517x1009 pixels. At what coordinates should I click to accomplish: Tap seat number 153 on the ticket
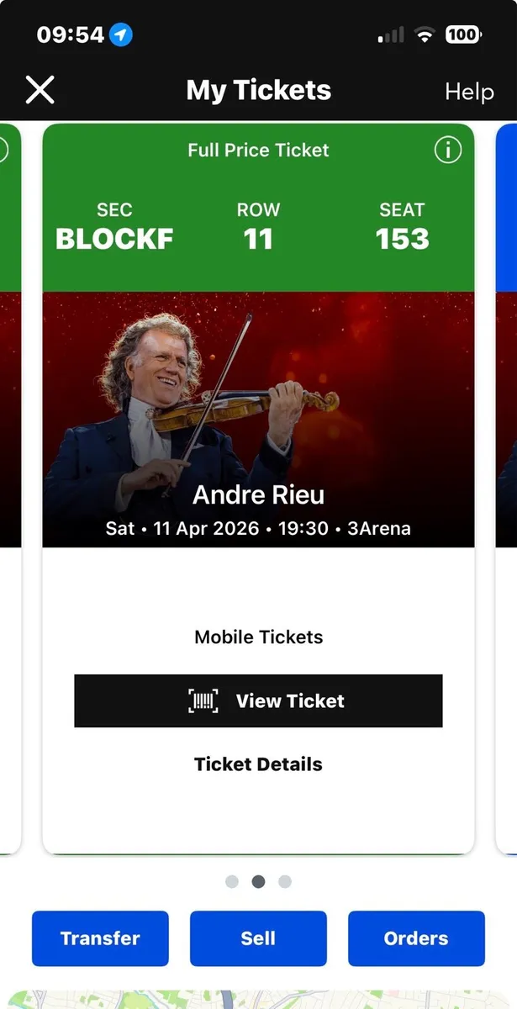pos(402,240)
